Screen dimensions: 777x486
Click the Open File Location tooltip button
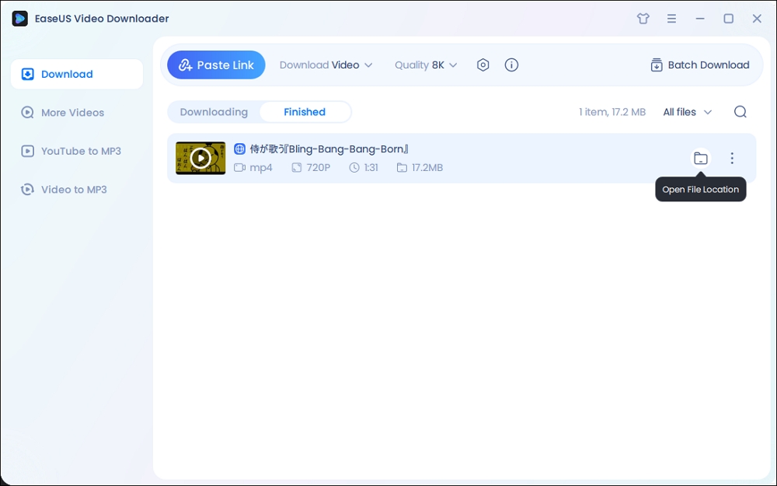[700, 189]
